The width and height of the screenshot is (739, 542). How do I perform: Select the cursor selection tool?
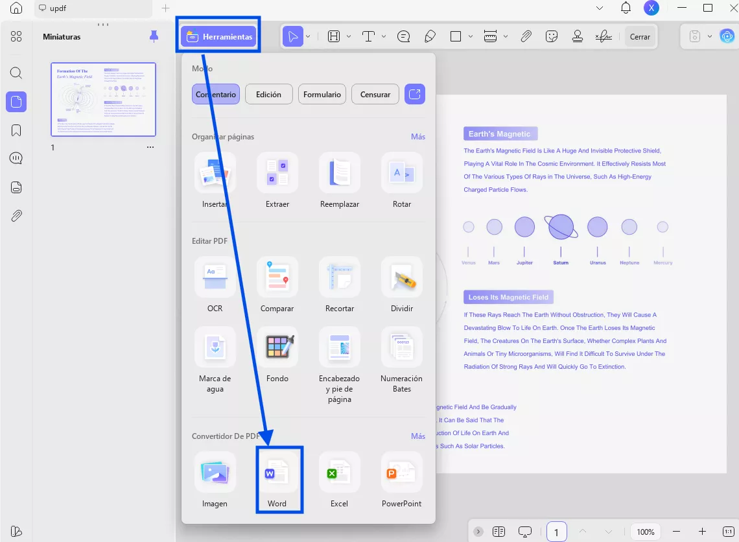292,36
